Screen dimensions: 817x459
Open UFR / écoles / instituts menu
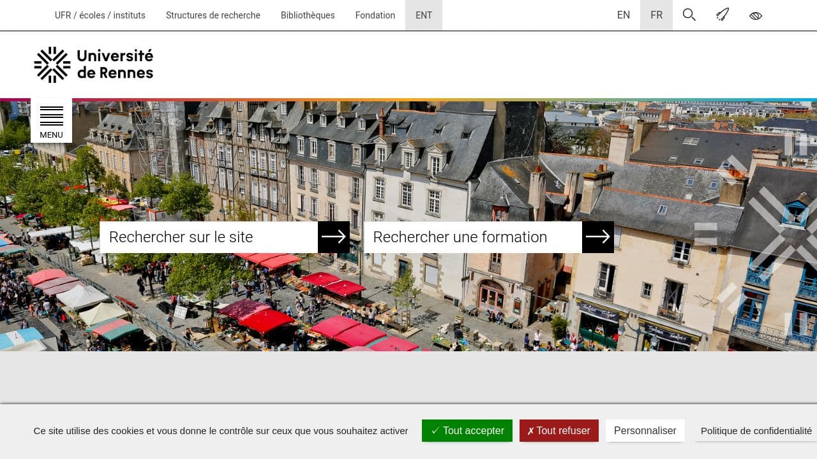pyautogui.click(x=100, y=15)
